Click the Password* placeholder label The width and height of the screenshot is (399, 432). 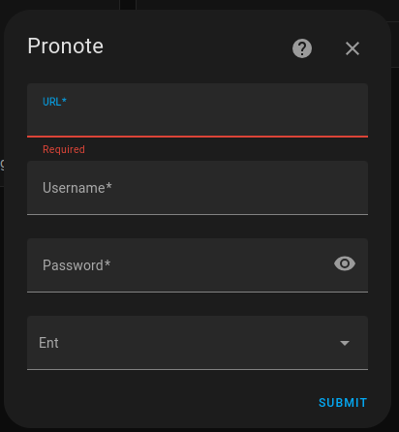77,265
